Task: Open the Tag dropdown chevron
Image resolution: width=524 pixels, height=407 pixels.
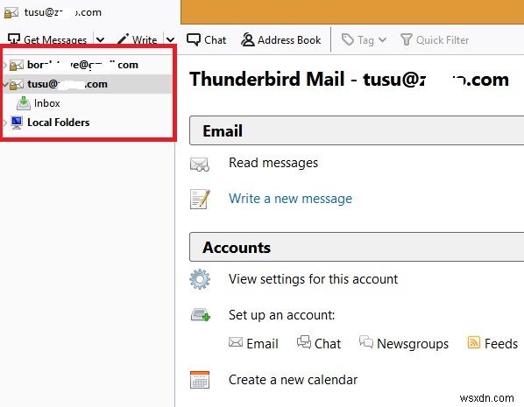Action: 382,40
